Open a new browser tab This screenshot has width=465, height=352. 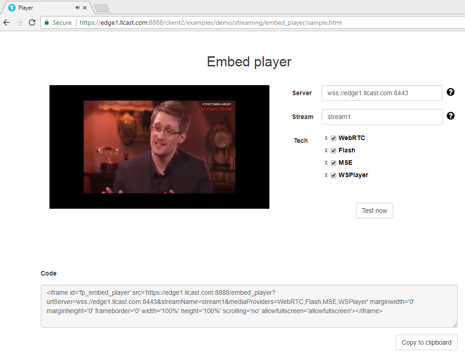point(102,8)
